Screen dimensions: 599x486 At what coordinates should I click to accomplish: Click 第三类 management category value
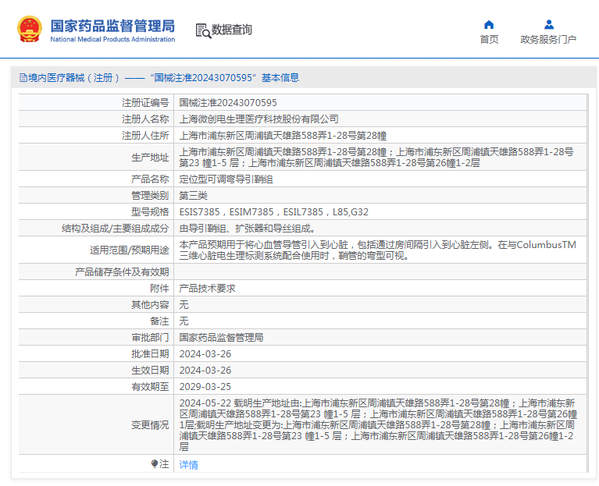pos(194,195)
